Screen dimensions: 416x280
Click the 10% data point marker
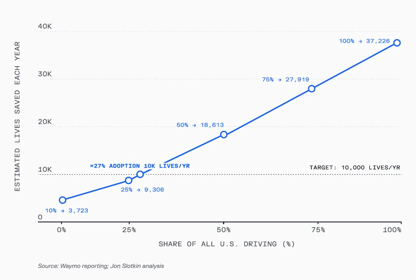point(62,200)
